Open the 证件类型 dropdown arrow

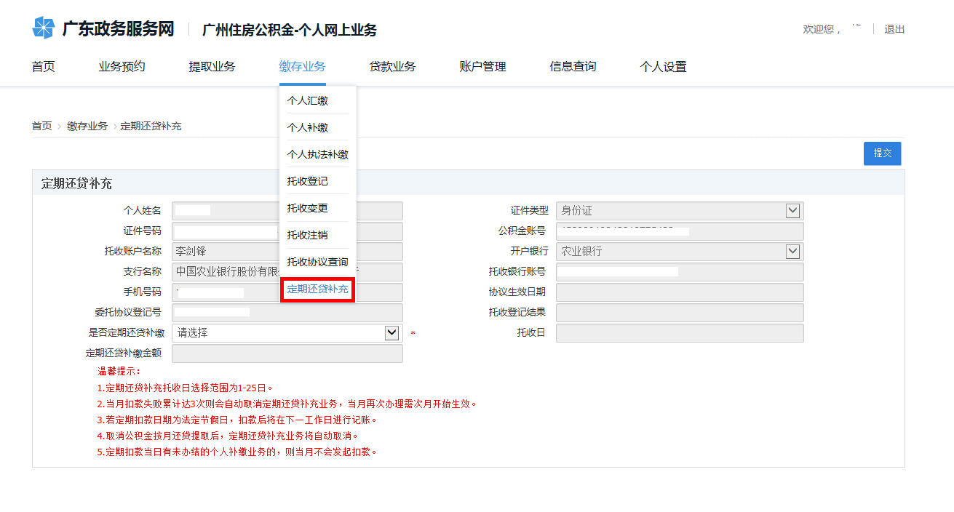coord(792,211)
